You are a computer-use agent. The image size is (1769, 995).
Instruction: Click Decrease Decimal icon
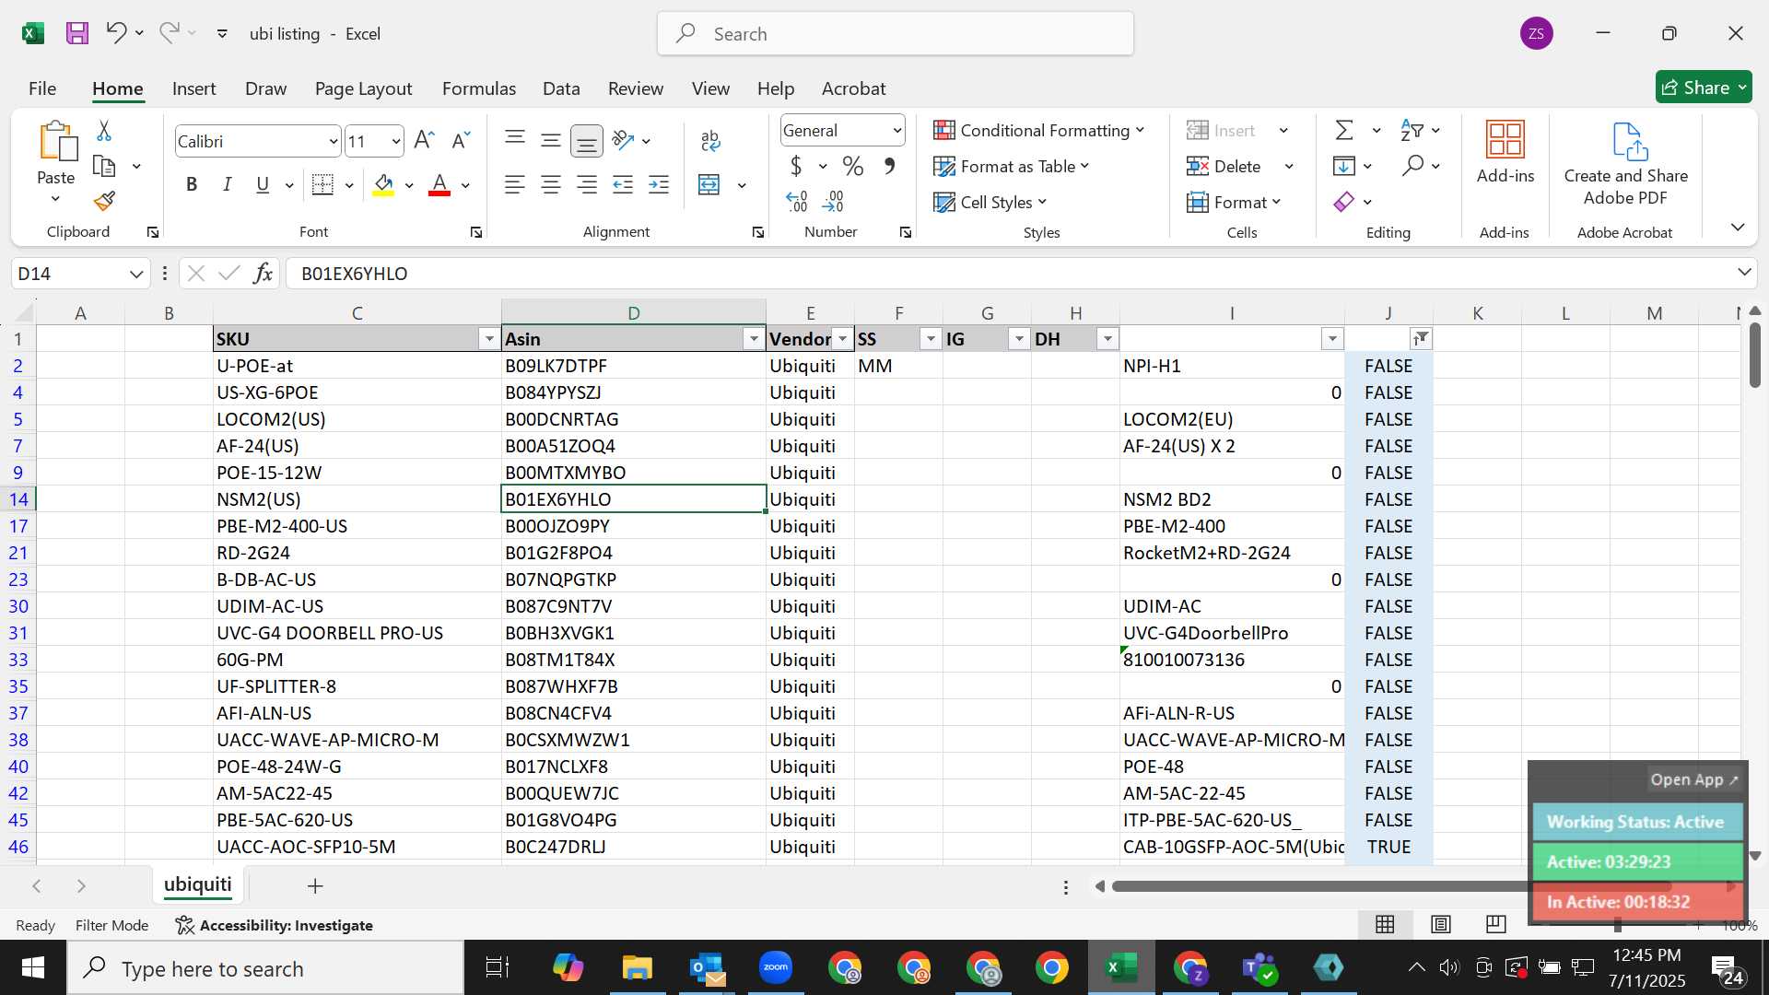(x=834, y=202)
